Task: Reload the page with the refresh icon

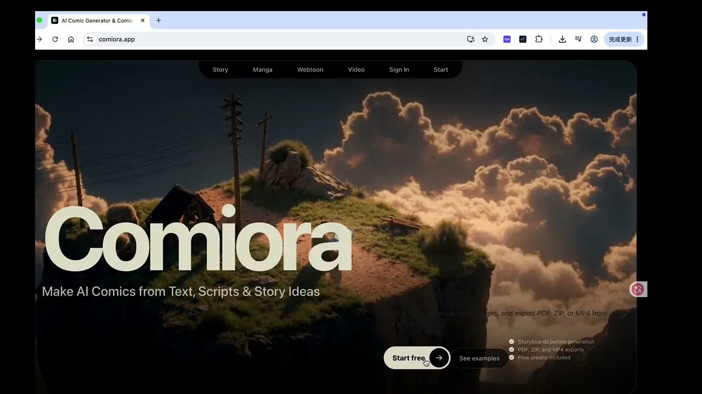Action: click(x=55, y=39)
